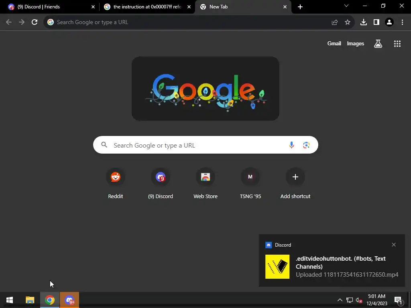The image size is (411, 308).
Task: Click the muted volume tray icon
Action: pos(359,300)
